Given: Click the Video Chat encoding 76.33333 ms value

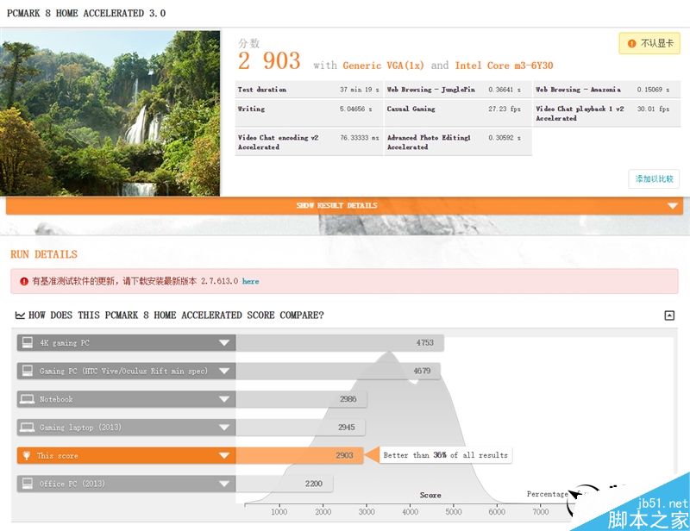Looking at the screenshot, I should coord(360,138).
